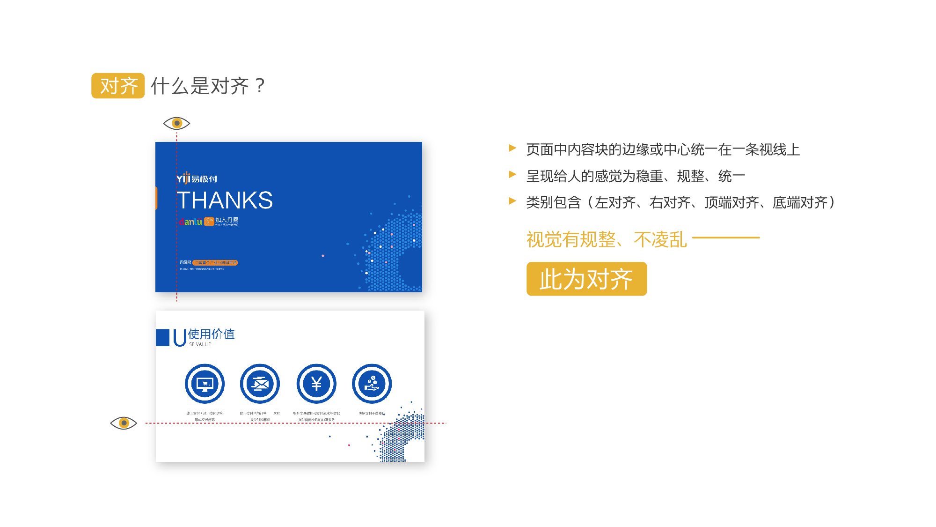Click the white 使用价值 slide thumbnail

point(290,386)
